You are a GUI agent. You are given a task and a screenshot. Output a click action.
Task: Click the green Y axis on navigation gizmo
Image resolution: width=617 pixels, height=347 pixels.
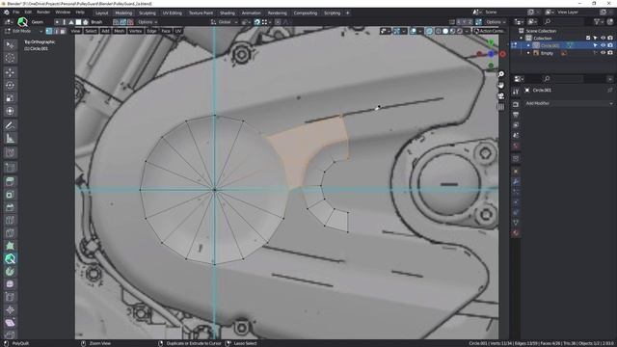pos(491,42)
